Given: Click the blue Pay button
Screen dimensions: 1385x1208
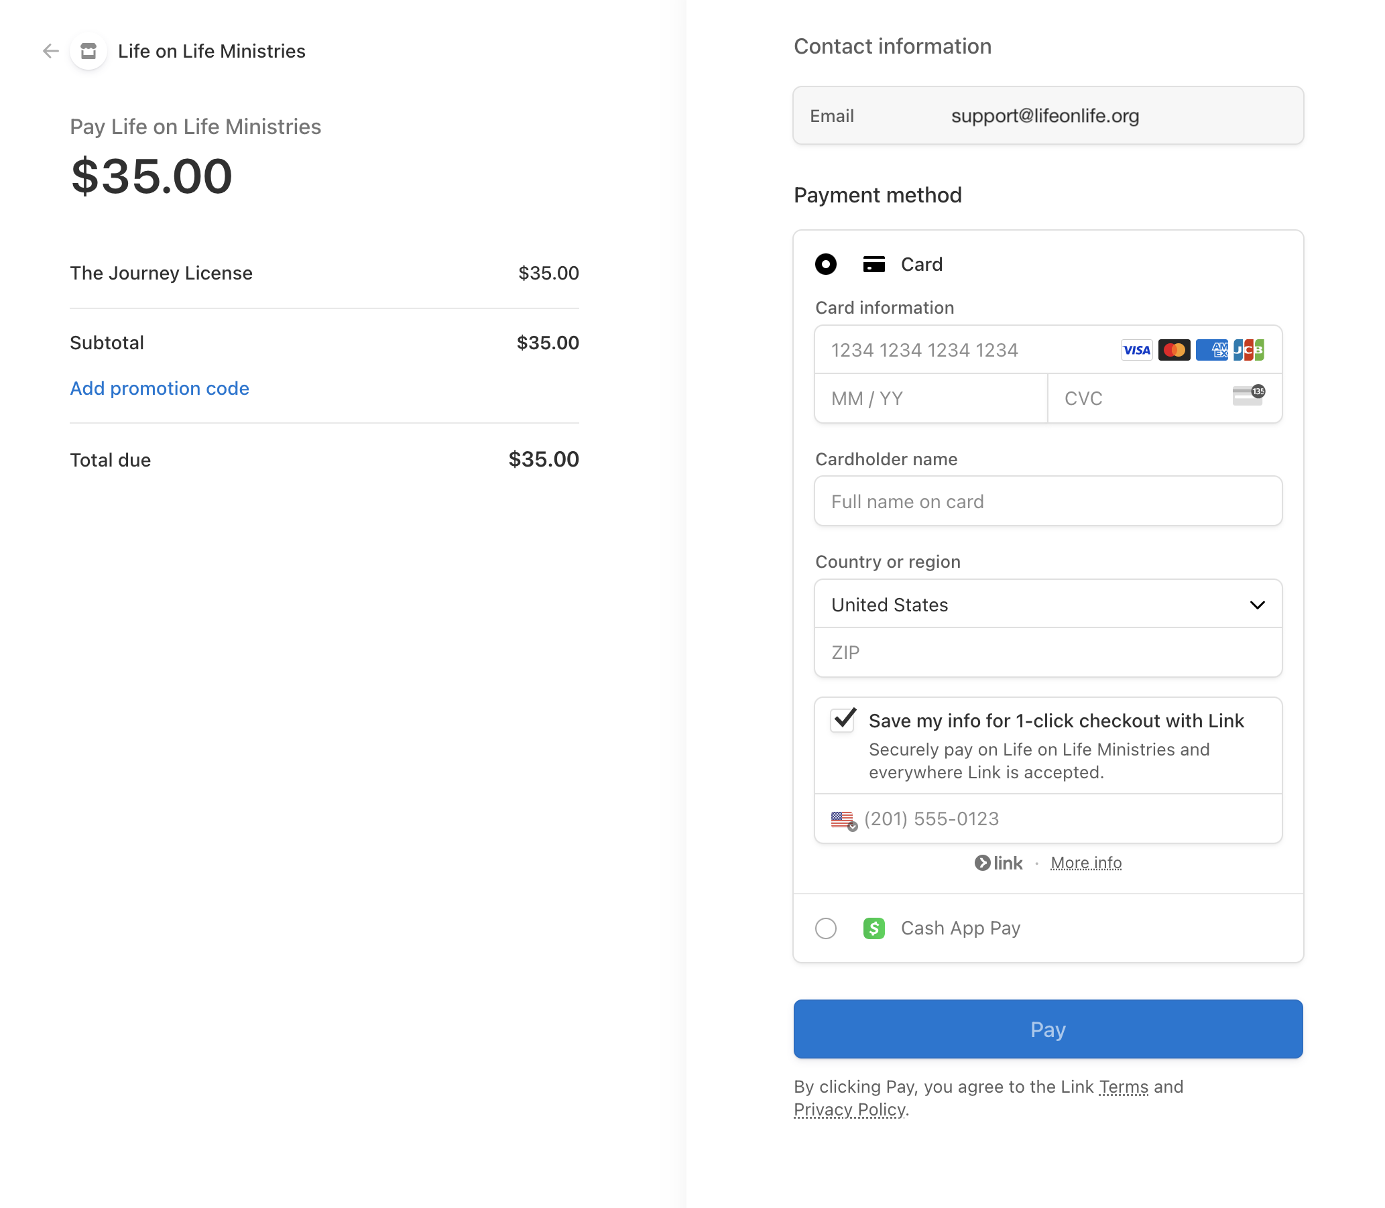Looking at the screenshot, I should tap(1048, 1030).
